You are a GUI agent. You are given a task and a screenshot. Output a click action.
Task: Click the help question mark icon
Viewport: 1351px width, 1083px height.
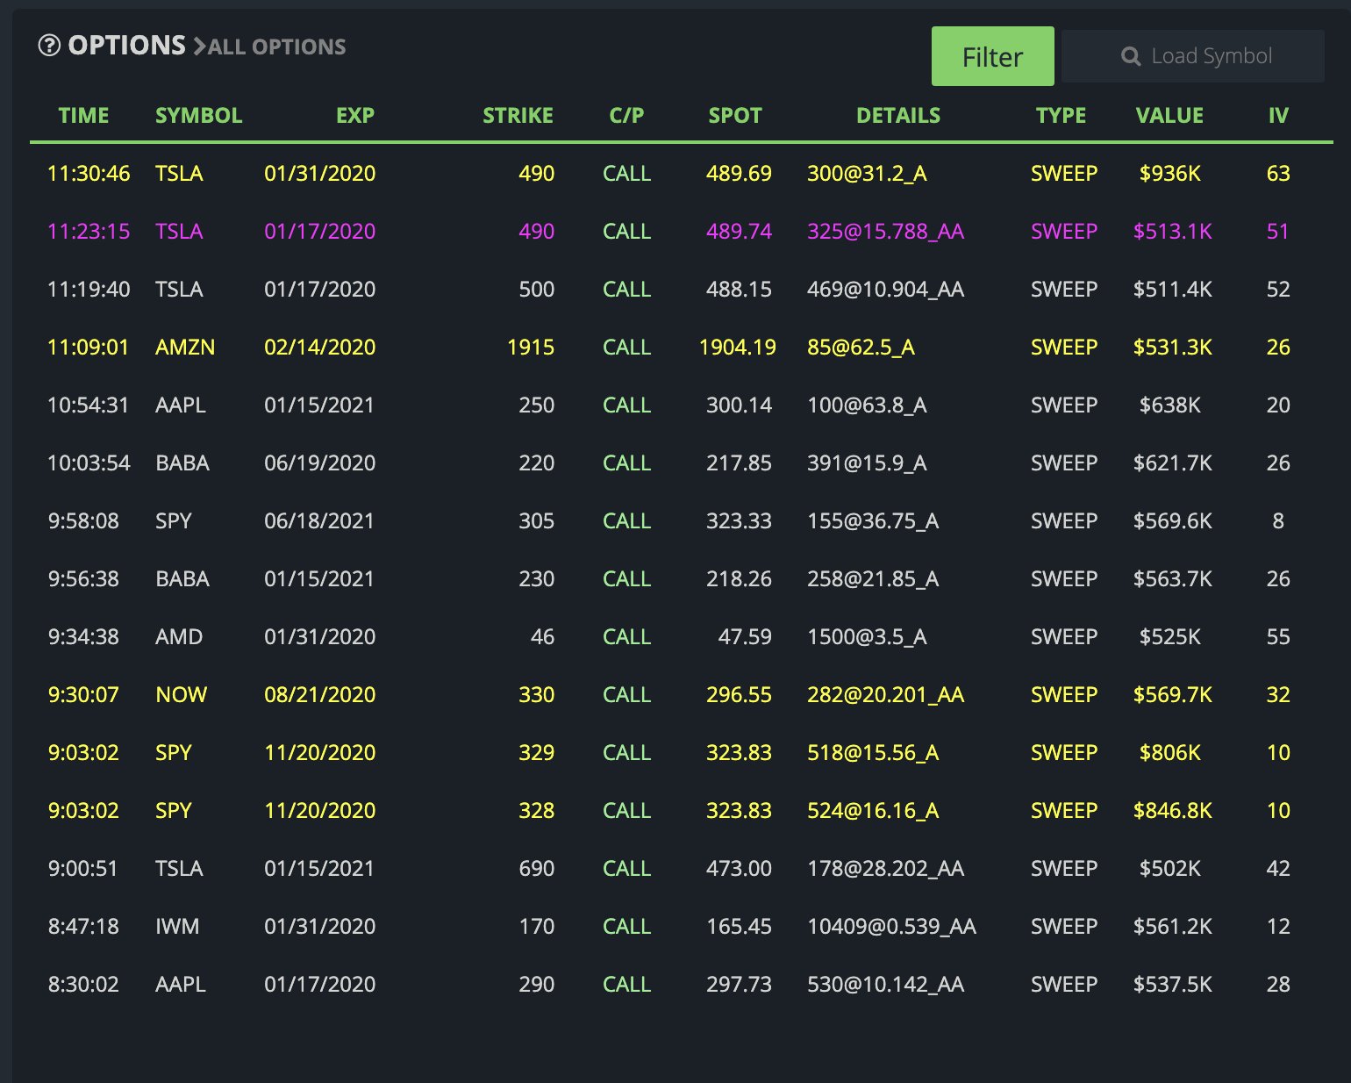49,45
